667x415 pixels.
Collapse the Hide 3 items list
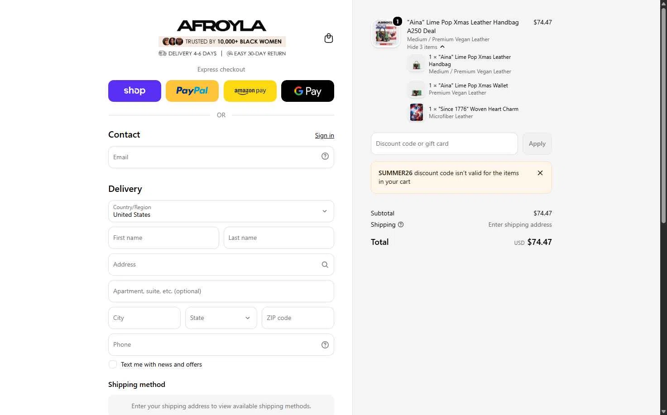click(426, 47)
